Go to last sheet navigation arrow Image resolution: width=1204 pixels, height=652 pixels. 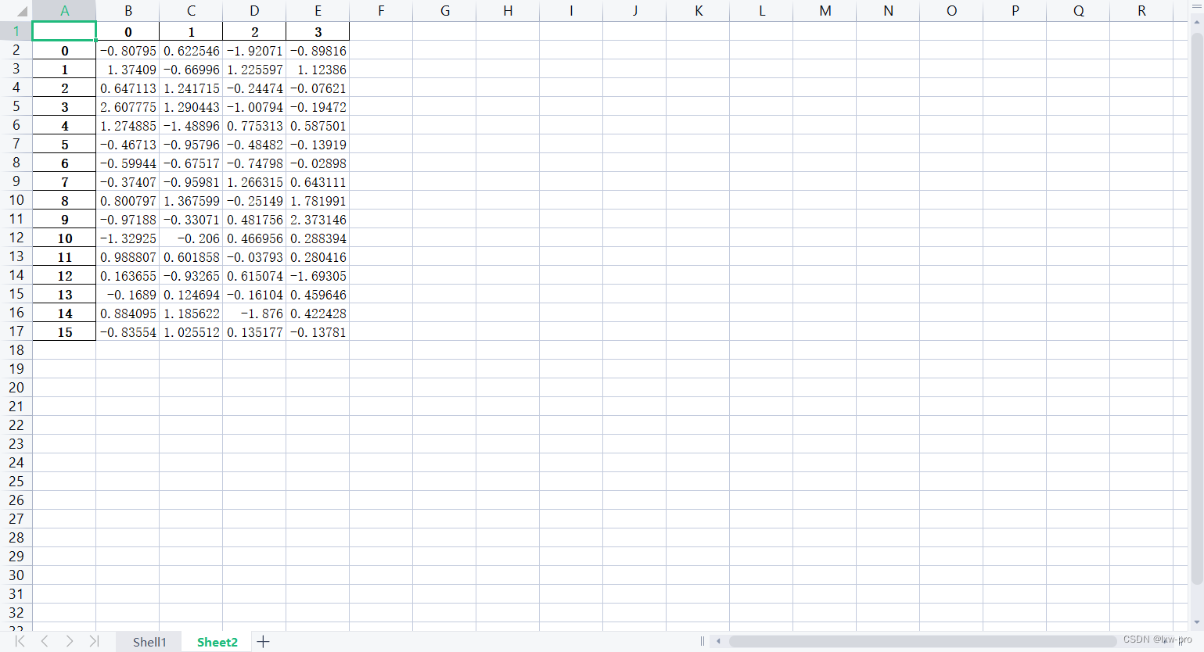[x=94, y=641]
